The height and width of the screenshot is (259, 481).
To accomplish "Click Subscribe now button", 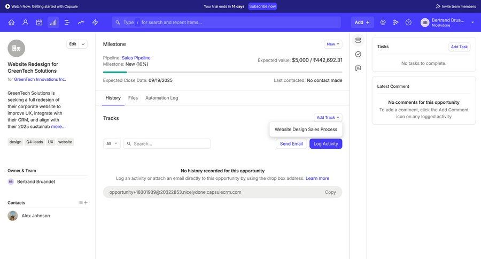I will pos(262,6).
